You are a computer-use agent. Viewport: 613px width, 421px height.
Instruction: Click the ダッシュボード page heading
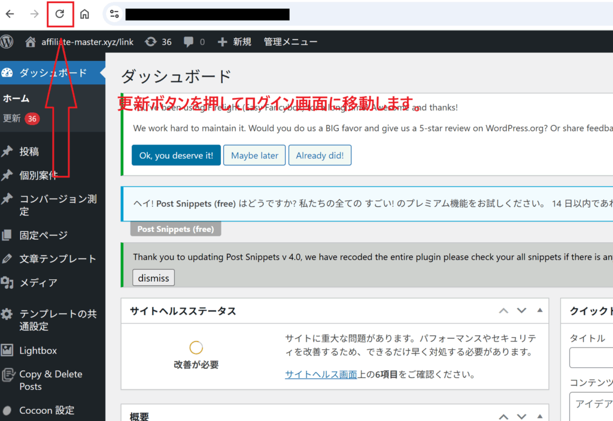[x=176, y=77]
